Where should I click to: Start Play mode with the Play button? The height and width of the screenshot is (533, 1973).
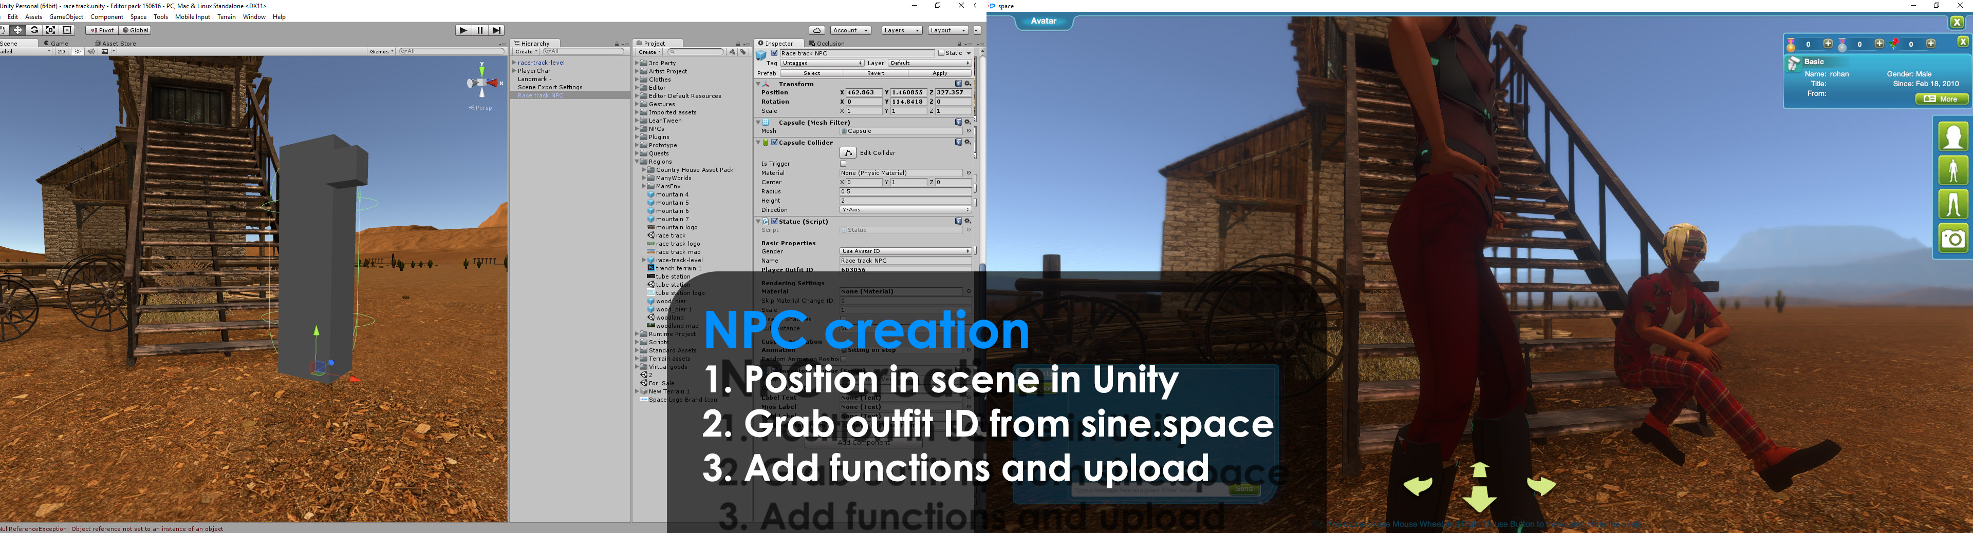(x=463, y=30)
